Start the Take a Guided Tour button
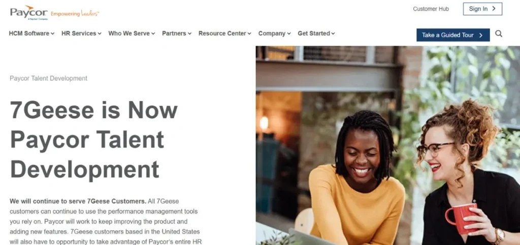The height and width of the screenshot is (245, 520). (x=453, y=35)
